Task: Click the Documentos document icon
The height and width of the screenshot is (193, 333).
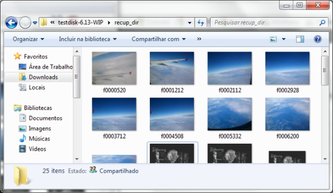Action: click(23, 118)
